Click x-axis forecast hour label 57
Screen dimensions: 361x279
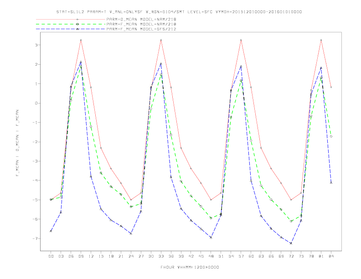(241, 256)
